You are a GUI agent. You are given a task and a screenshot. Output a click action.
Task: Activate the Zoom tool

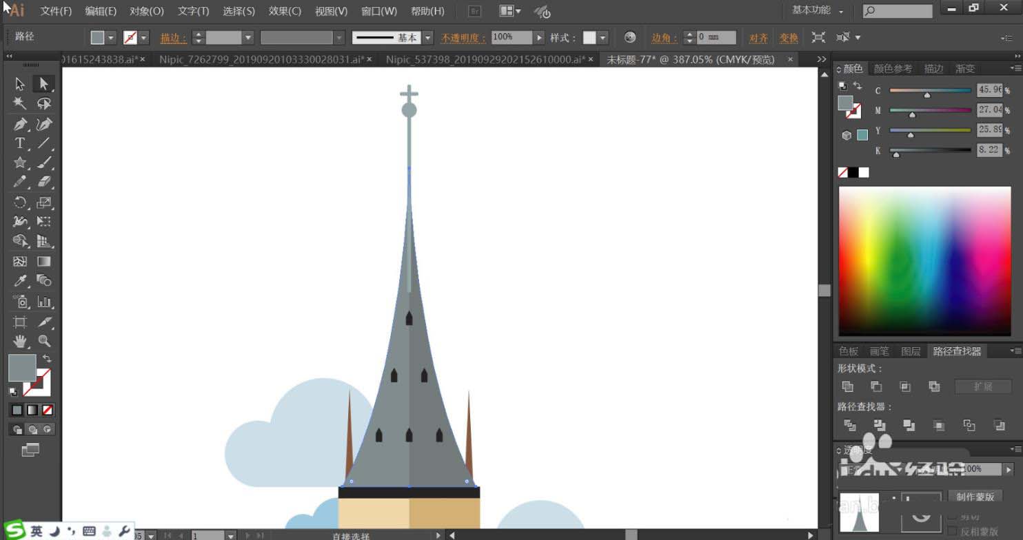(x=44, y=341)
